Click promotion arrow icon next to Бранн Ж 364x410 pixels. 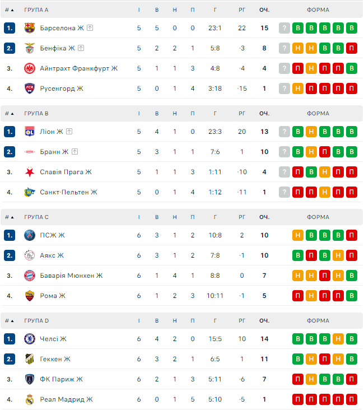coord(74,152)
